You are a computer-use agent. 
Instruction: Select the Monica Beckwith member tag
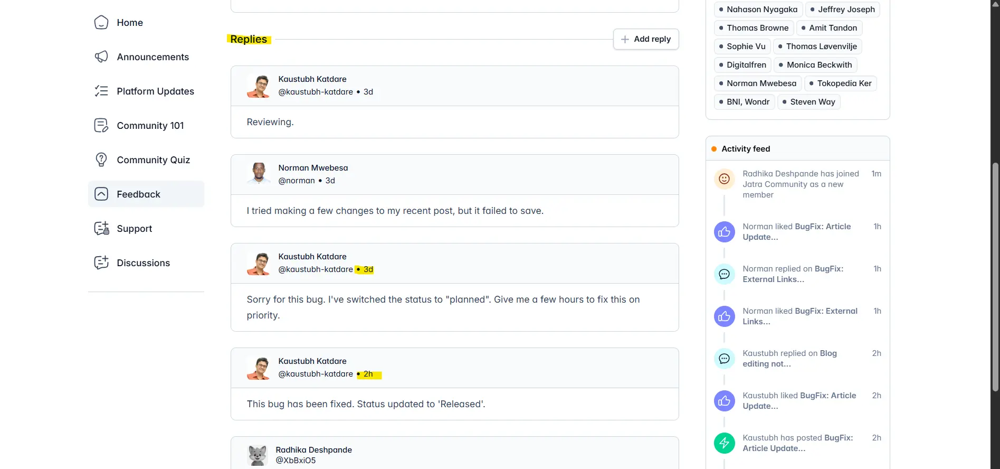click(x=815, y=65)
